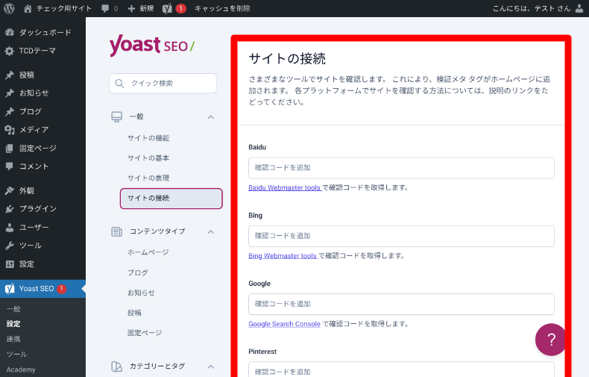Collapse the コンテンツタイプ section chevron
The image size is (589, 377).
coord(211,231)
